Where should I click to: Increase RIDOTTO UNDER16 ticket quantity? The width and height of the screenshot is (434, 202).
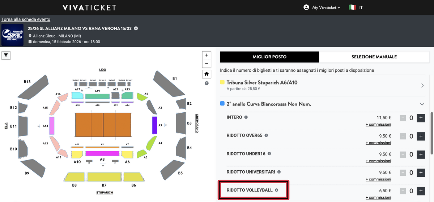[x=421, y=154]
